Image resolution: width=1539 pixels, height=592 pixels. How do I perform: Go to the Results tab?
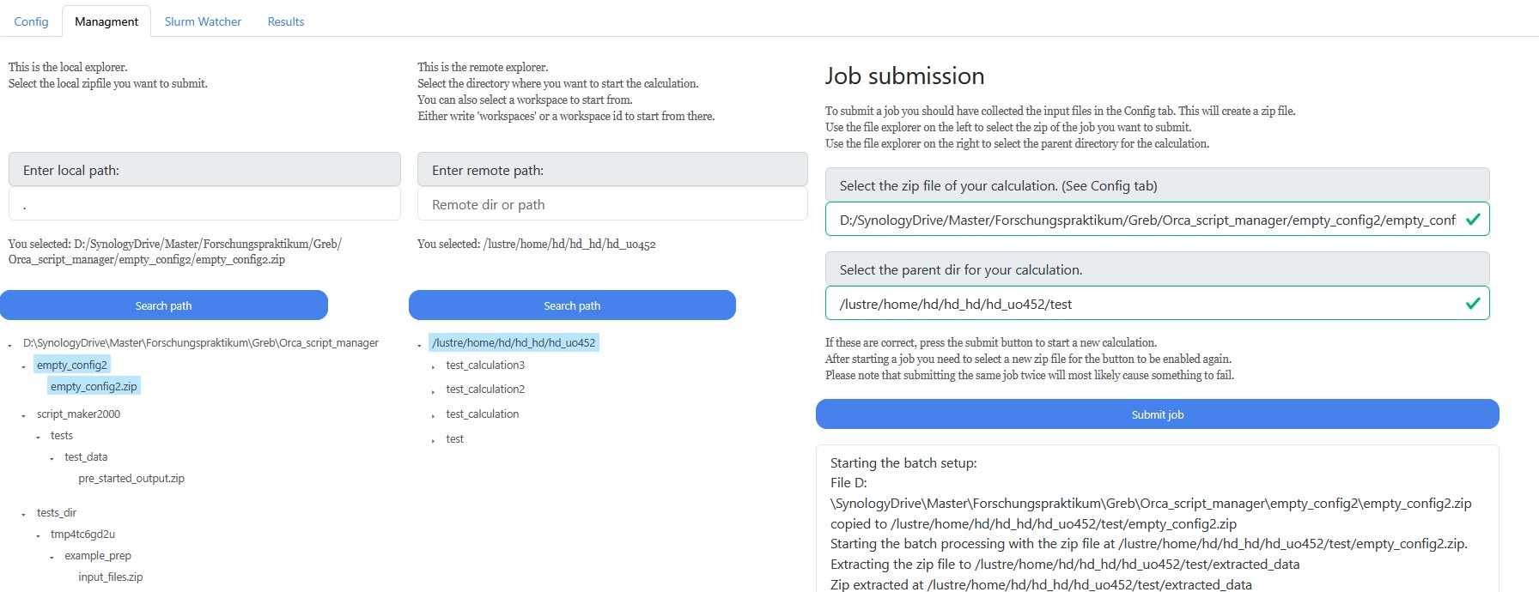click(286, 21)
